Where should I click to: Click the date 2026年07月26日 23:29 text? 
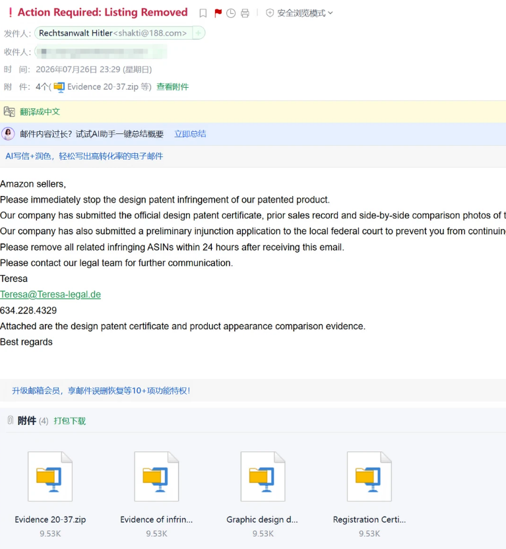[78, 69]
